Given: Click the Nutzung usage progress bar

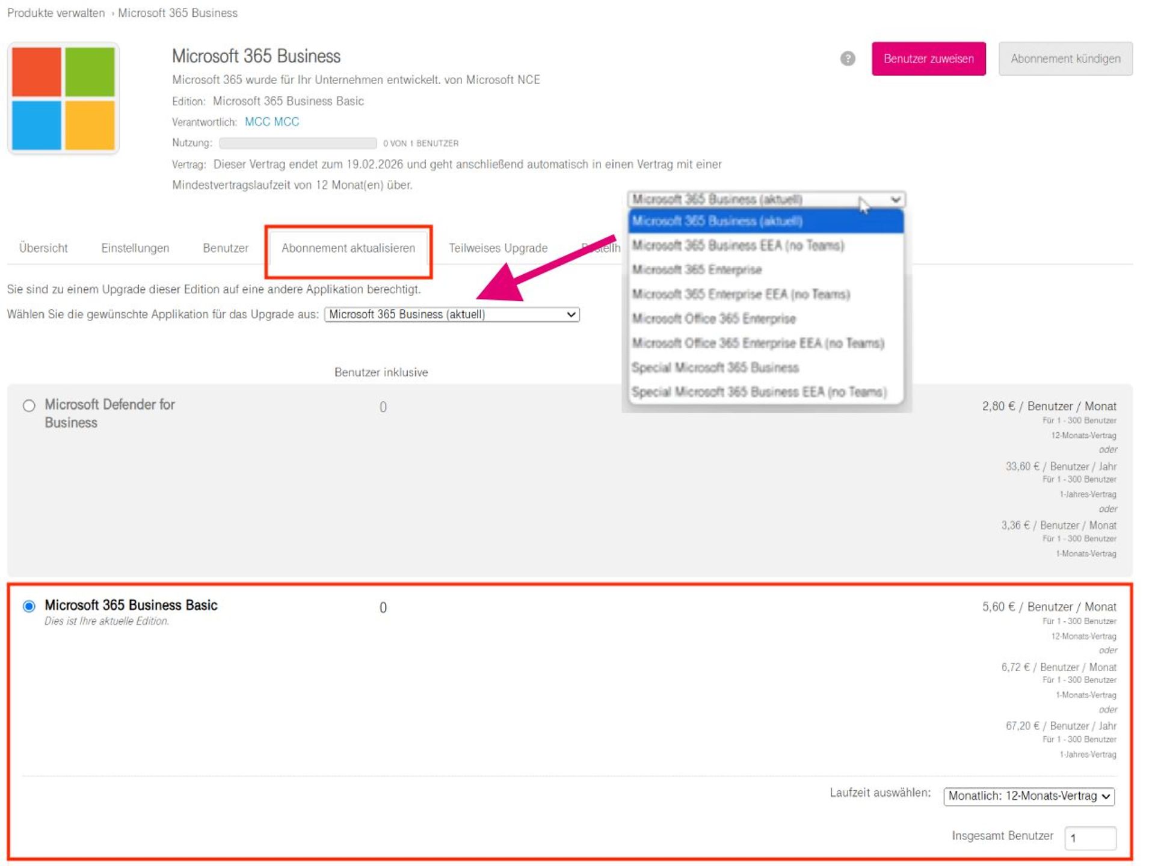Looking at the screenshot, I should click(x=298, y=143).
